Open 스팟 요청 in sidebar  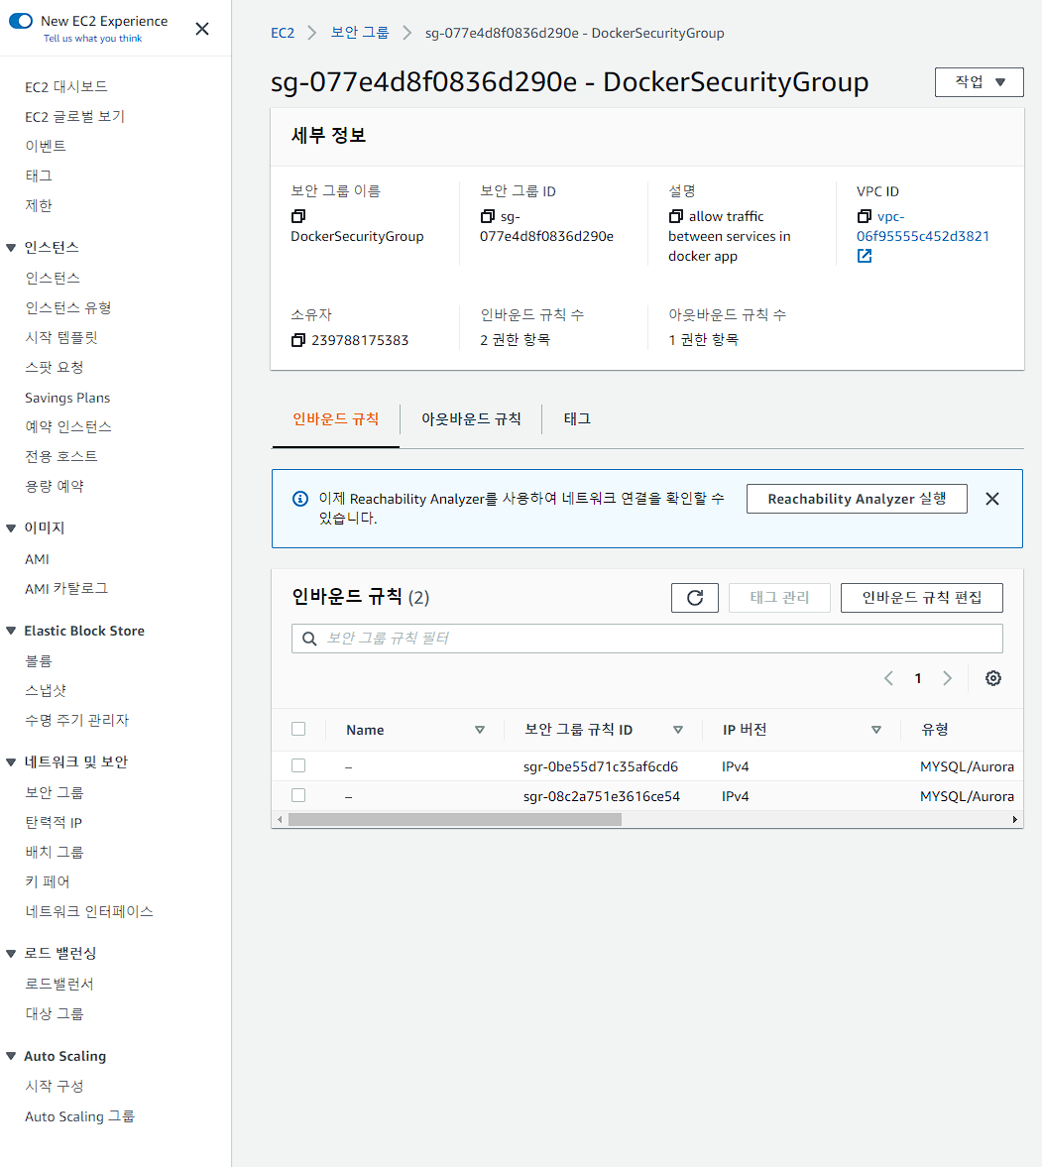54,368
